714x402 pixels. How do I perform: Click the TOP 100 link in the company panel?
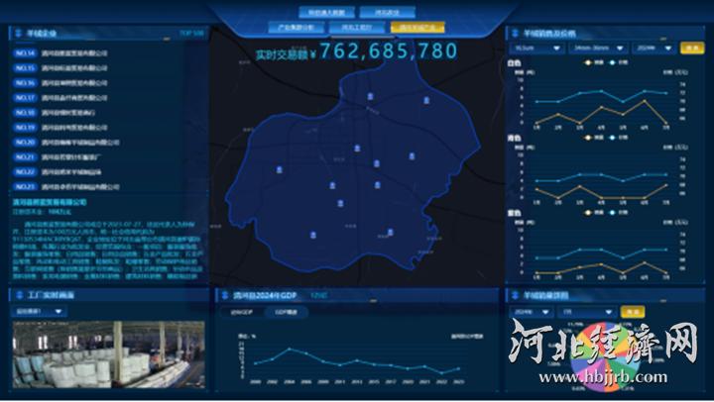tap(192, 33)
